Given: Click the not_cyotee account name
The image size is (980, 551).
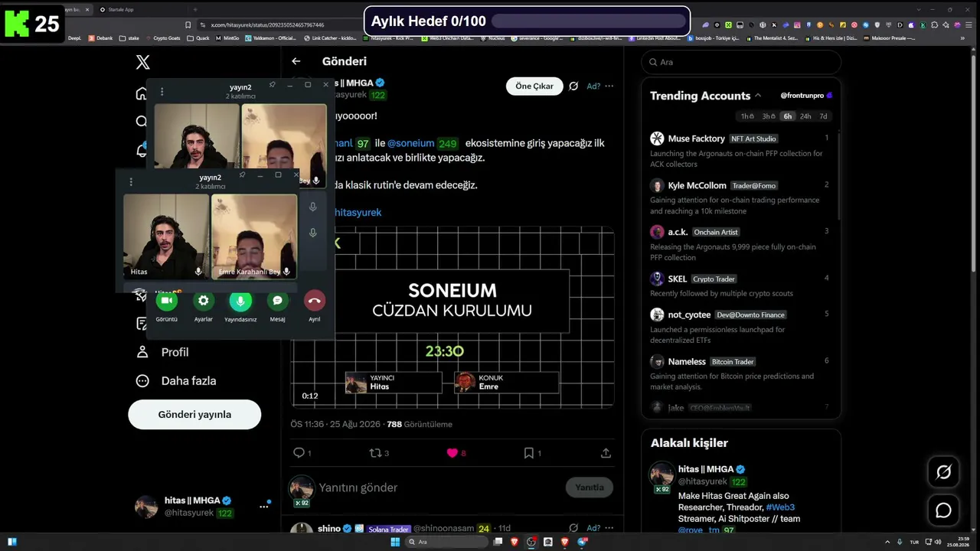Looking at the screenshot, I should 689,315.
